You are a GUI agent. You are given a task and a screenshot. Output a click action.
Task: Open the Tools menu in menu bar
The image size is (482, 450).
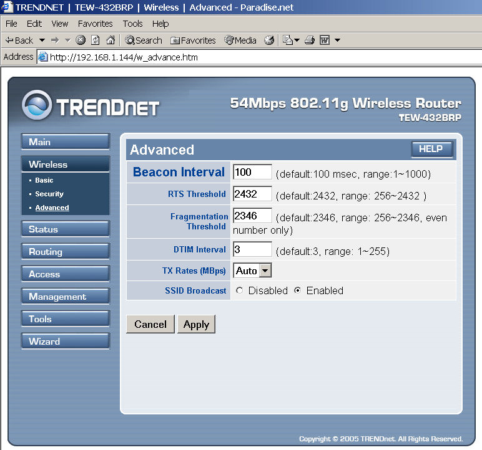(x=133, y=24)
